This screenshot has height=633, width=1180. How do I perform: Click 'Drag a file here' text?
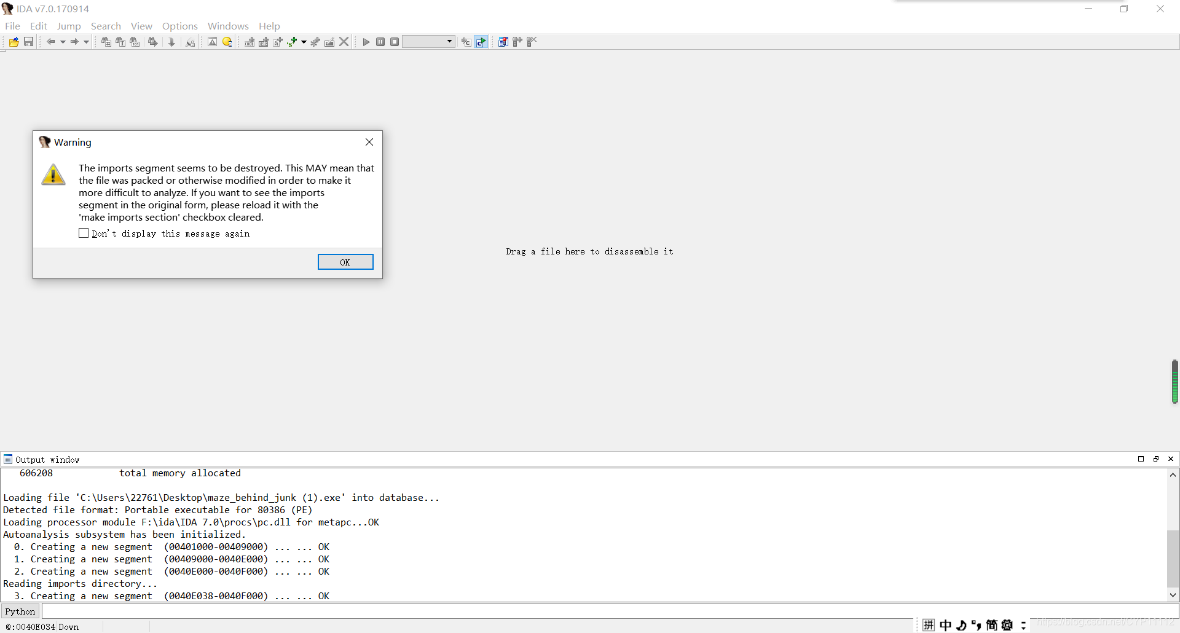[x=589, y=251]
